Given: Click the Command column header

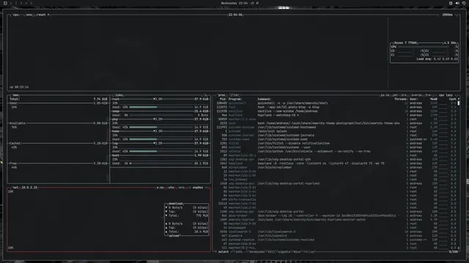Looking at the screenshot, I should click(x=265, y=99).
